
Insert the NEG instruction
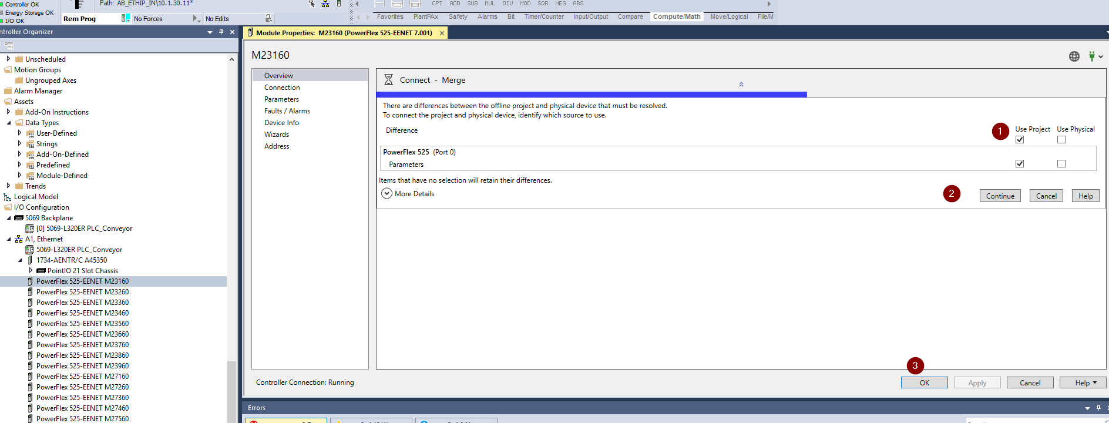click(560, 4)
